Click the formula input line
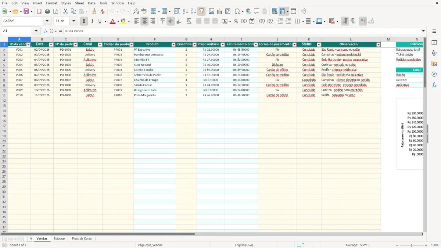This screenshot has width=441, height=248. tap(242, 31)
